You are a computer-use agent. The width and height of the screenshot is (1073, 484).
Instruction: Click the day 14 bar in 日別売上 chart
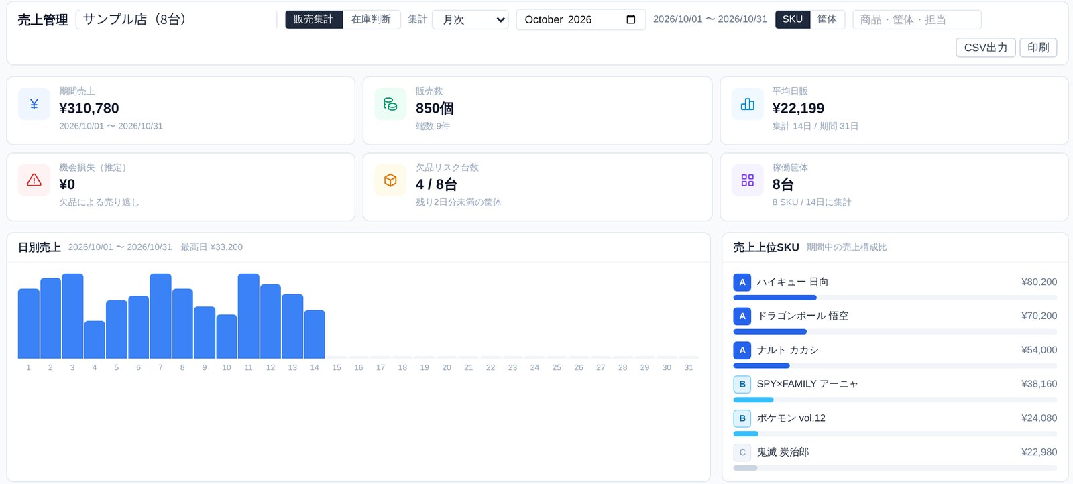[315, 334]
